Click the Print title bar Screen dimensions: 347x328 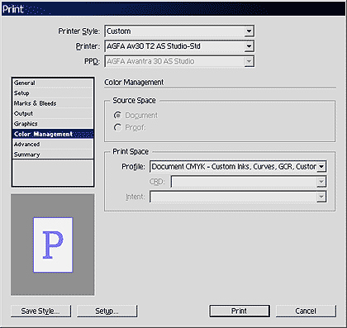click(173, 9)
